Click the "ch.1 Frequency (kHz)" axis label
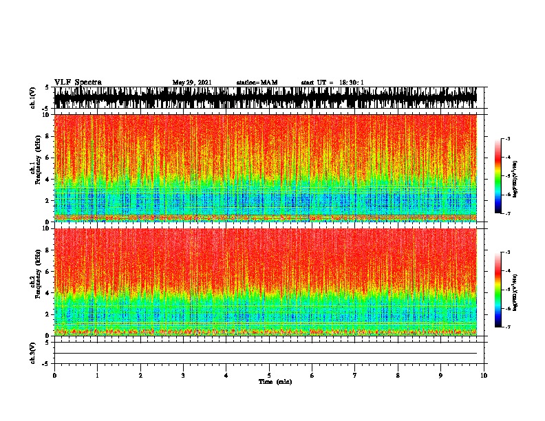The image size is (545, 421). coord(36,160)
